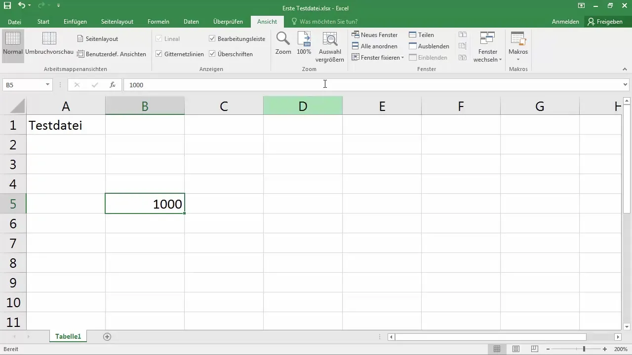Click the Anmelden sign-in link

(x=565, y=22)
